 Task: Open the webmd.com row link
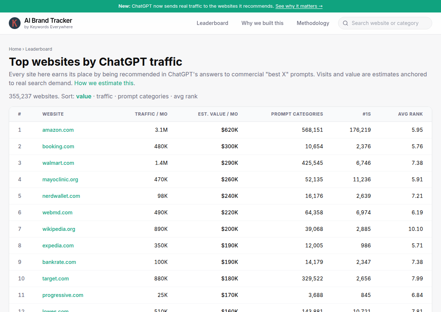click(x=57, y=213)
